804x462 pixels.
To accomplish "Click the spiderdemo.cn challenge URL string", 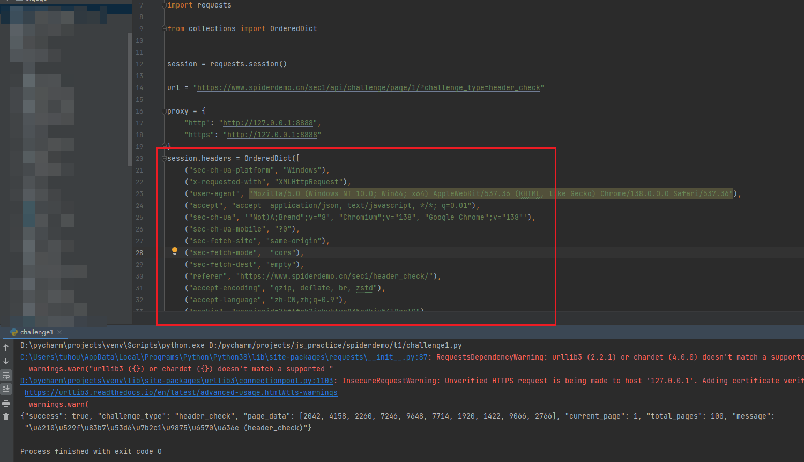I will tap(368, 88).
